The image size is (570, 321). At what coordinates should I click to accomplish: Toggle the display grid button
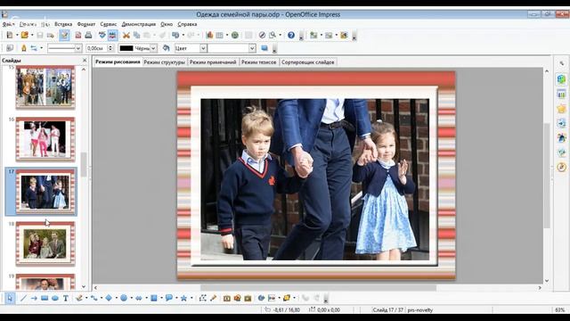[248, 36]
